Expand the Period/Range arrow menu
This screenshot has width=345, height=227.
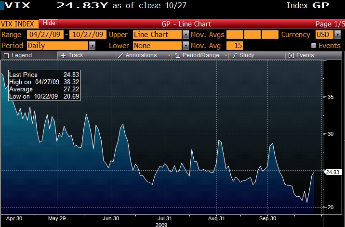click(x=226, y=55)
